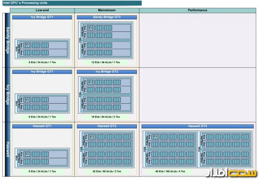Click the labeled EU block in Ivy Bridge GT2
The width and height of the screenshot is (259, 179).
[x=91, y=82]
